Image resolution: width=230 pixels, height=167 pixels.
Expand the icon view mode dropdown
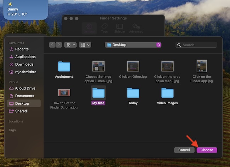click(70, 45)
